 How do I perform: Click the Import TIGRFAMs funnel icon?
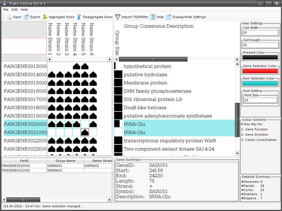117,17
